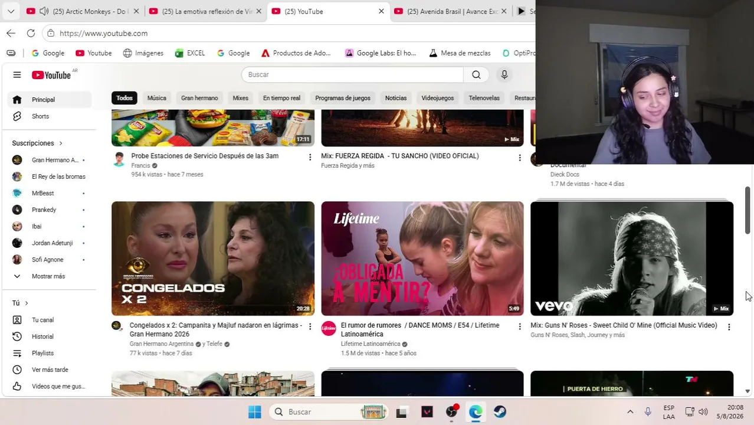Open options for Fuerza Regida mix
This screenshot has width=754, height=425.
tap(520, 157)
